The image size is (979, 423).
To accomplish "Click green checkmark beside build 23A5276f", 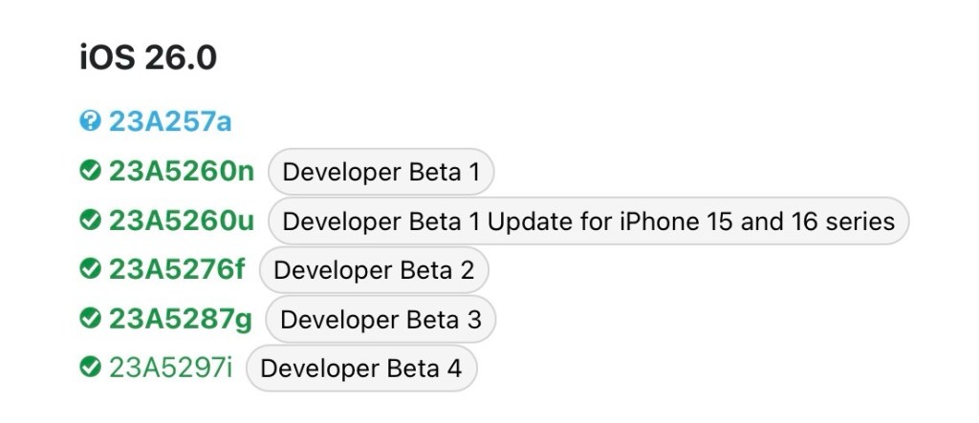I will 91,270.
